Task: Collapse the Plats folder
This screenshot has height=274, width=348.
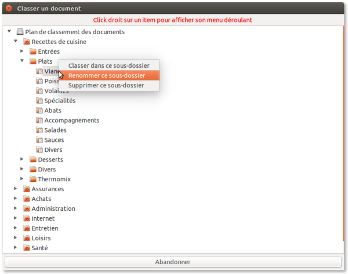Action: coord(23,61)
